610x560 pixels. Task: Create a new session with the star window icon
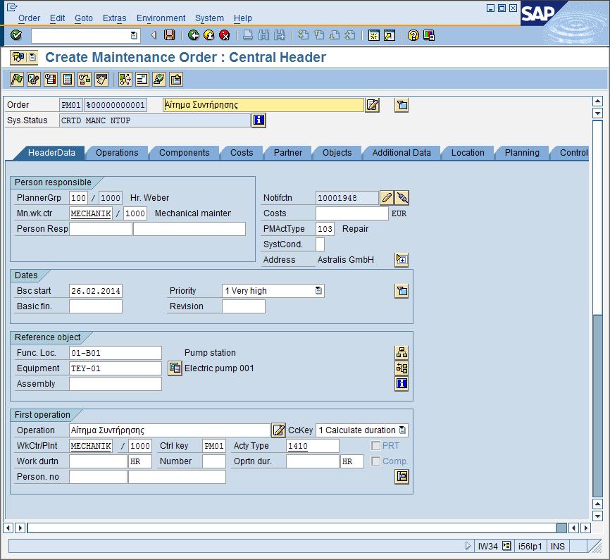click(374, 35)
